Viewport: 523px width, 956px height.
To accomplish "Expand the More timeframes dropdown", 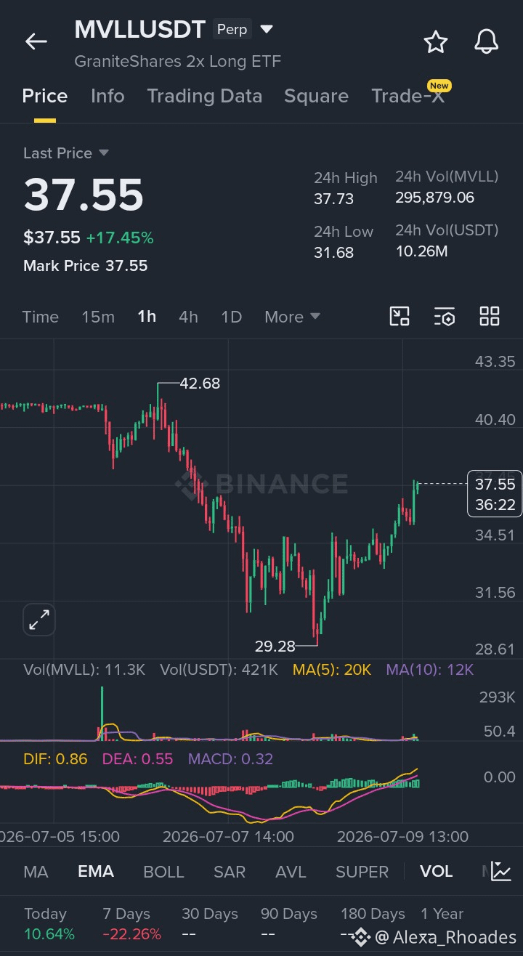I will click(293, 317).
